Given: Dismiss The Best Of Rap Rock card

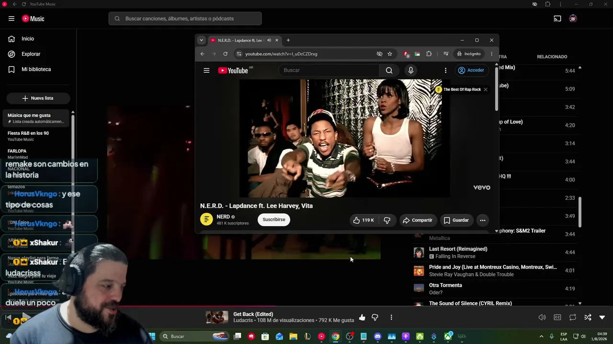Looking at the screenshot, I should pos(485,89).
